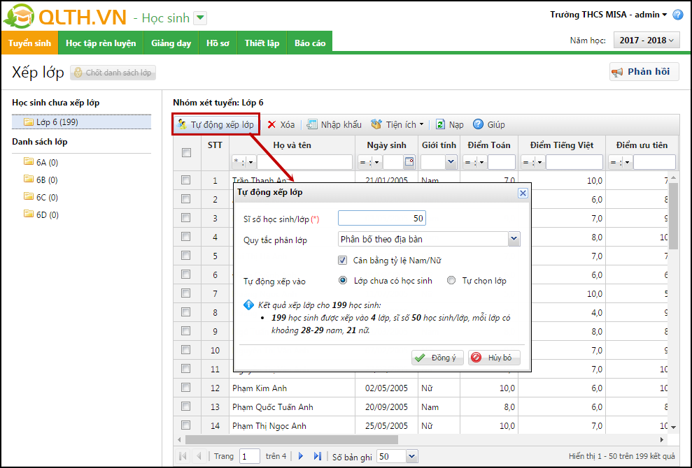The image size is (692, 468).
Task: Click the vertical scrollbar of the student table
Action: coord(673,216)
